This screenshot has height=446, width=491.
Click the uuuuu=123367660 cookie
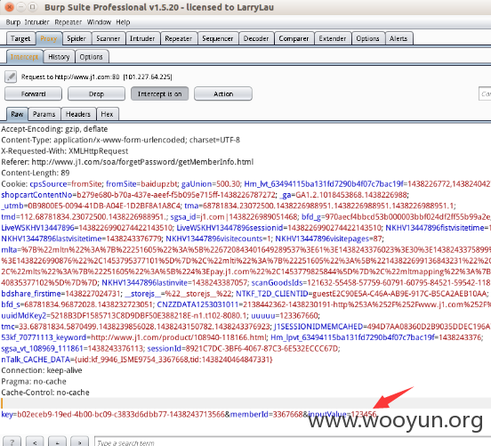coord(285,316)
